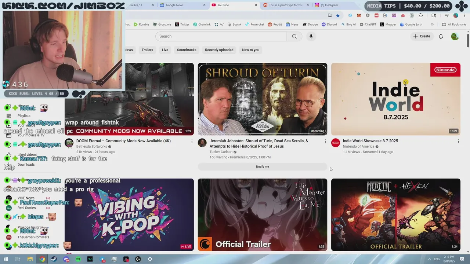This screenshot has width=470, height=264.
Task: Open the Discord taskbar icon
Action: point(66,259)
